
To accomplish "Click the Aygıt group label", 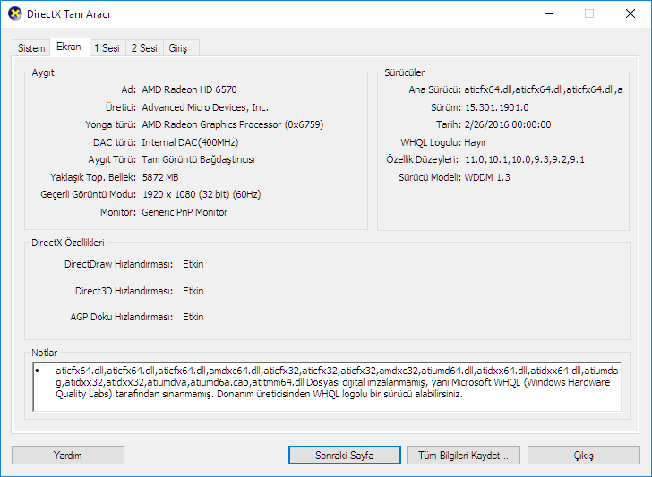I will pos(43,72).
